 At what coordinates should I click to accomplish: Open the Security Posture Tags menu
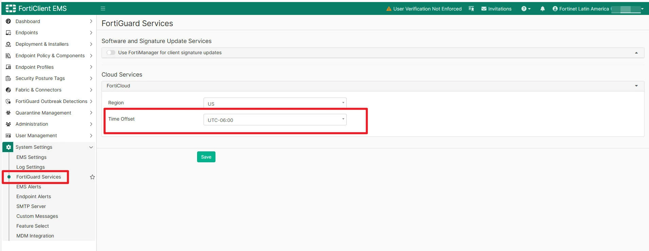pos(40,79)
